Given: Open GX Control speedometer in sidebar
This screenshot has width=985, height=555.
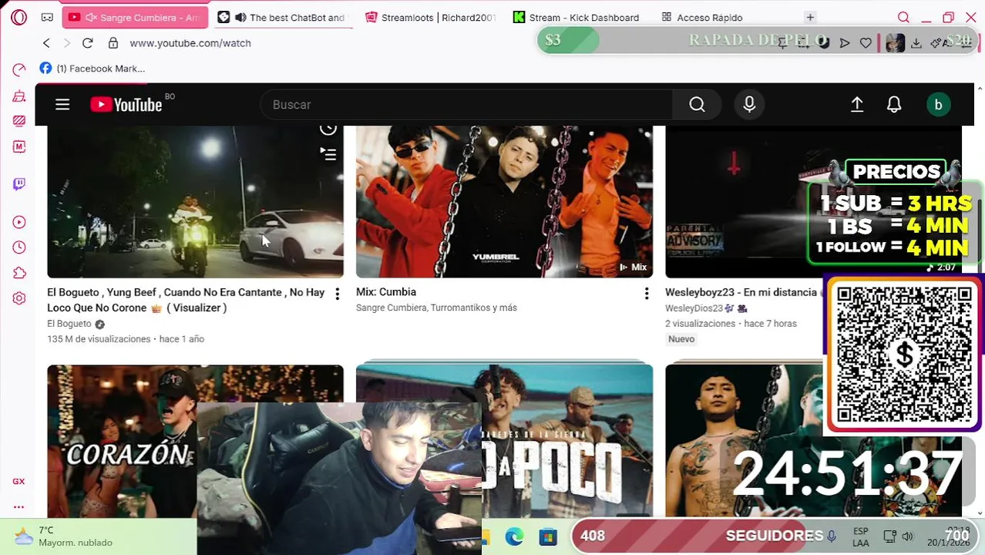Looking at the screenshot, I should pos(19,70).
